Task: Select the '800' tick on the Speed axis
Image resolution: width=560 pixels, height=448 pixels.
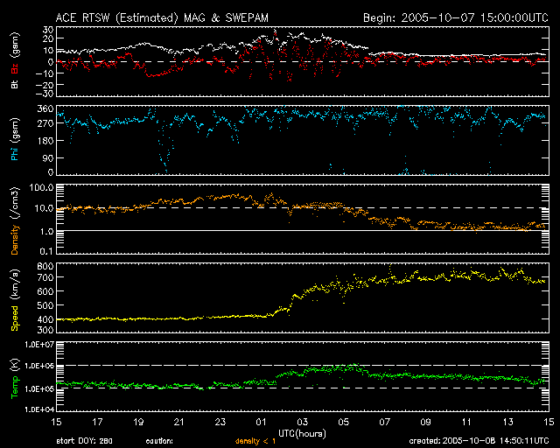Action: coord(45,267)
